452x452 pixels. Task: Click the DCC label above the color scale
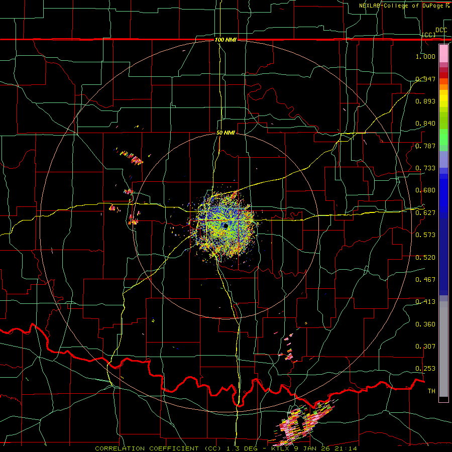(x=441, y=30)
